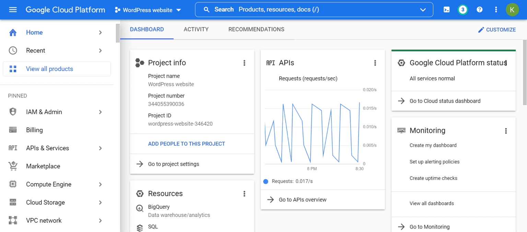Expand the search bar dropdown arrow
The height and width of the screenshot is (232, 527).
pos(423,10)
